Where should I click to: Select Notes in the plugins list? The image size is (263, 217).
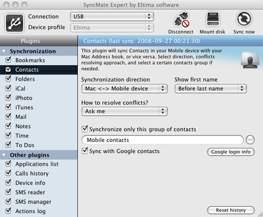click(x=38, y=126)
